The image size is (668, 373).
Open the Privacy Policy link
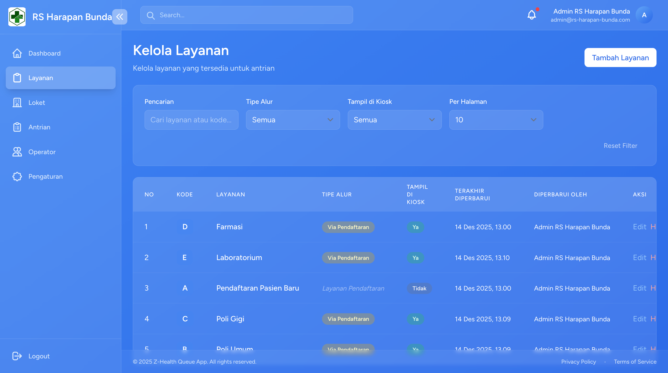(578, 362)
